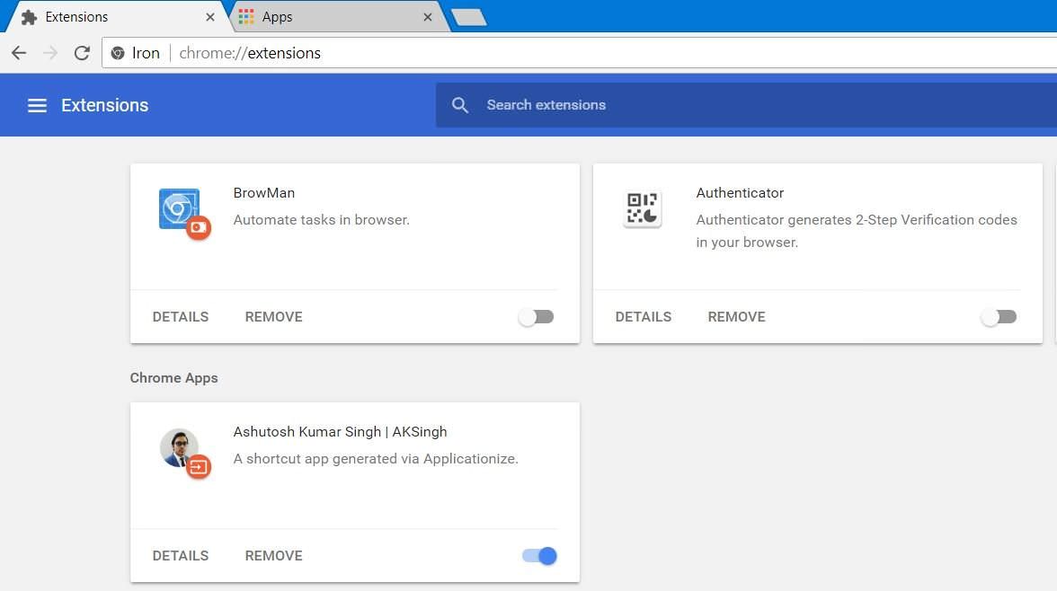This screenshot has height=591, width=1057.
Task: Focus the Search extensions field
Action: tap(746, 105)
